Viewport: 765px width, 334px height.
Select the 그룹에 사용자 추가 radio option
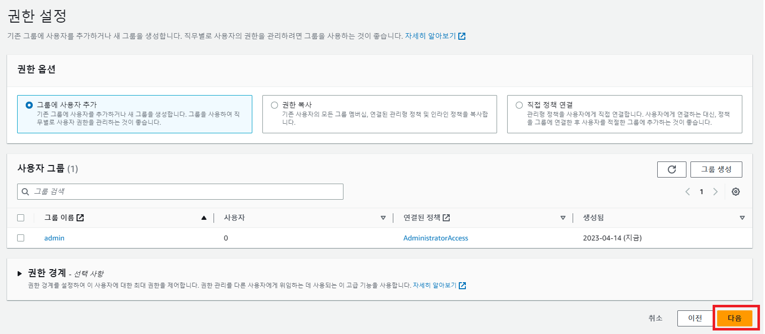(x=29, y=105)
